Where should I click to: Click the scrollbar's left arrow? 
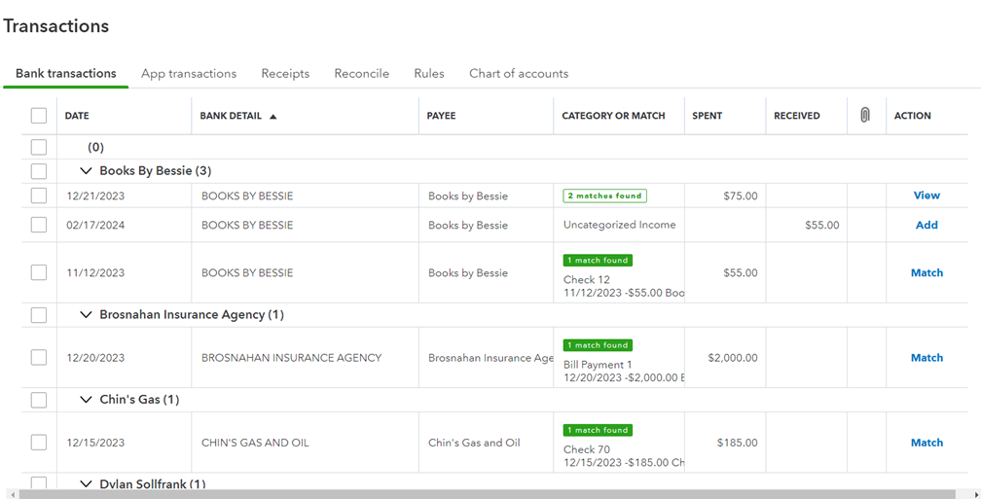(14, 494)
